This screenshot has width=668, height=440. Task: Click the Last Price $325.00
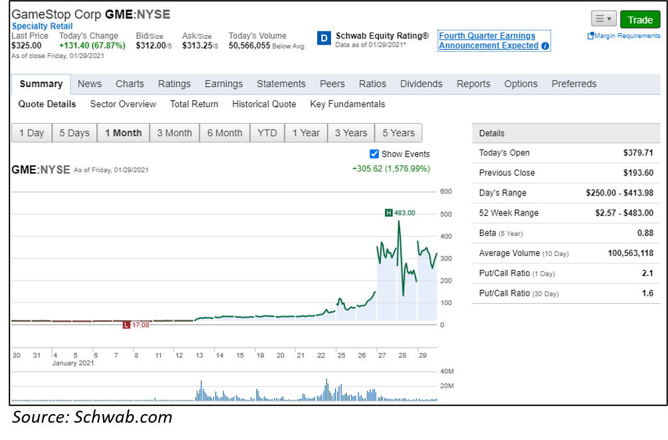click(x=27, y=46)
